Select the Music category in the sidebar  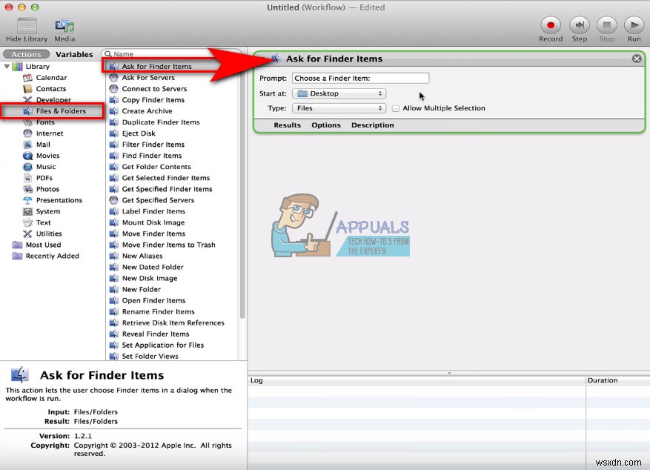46,167
